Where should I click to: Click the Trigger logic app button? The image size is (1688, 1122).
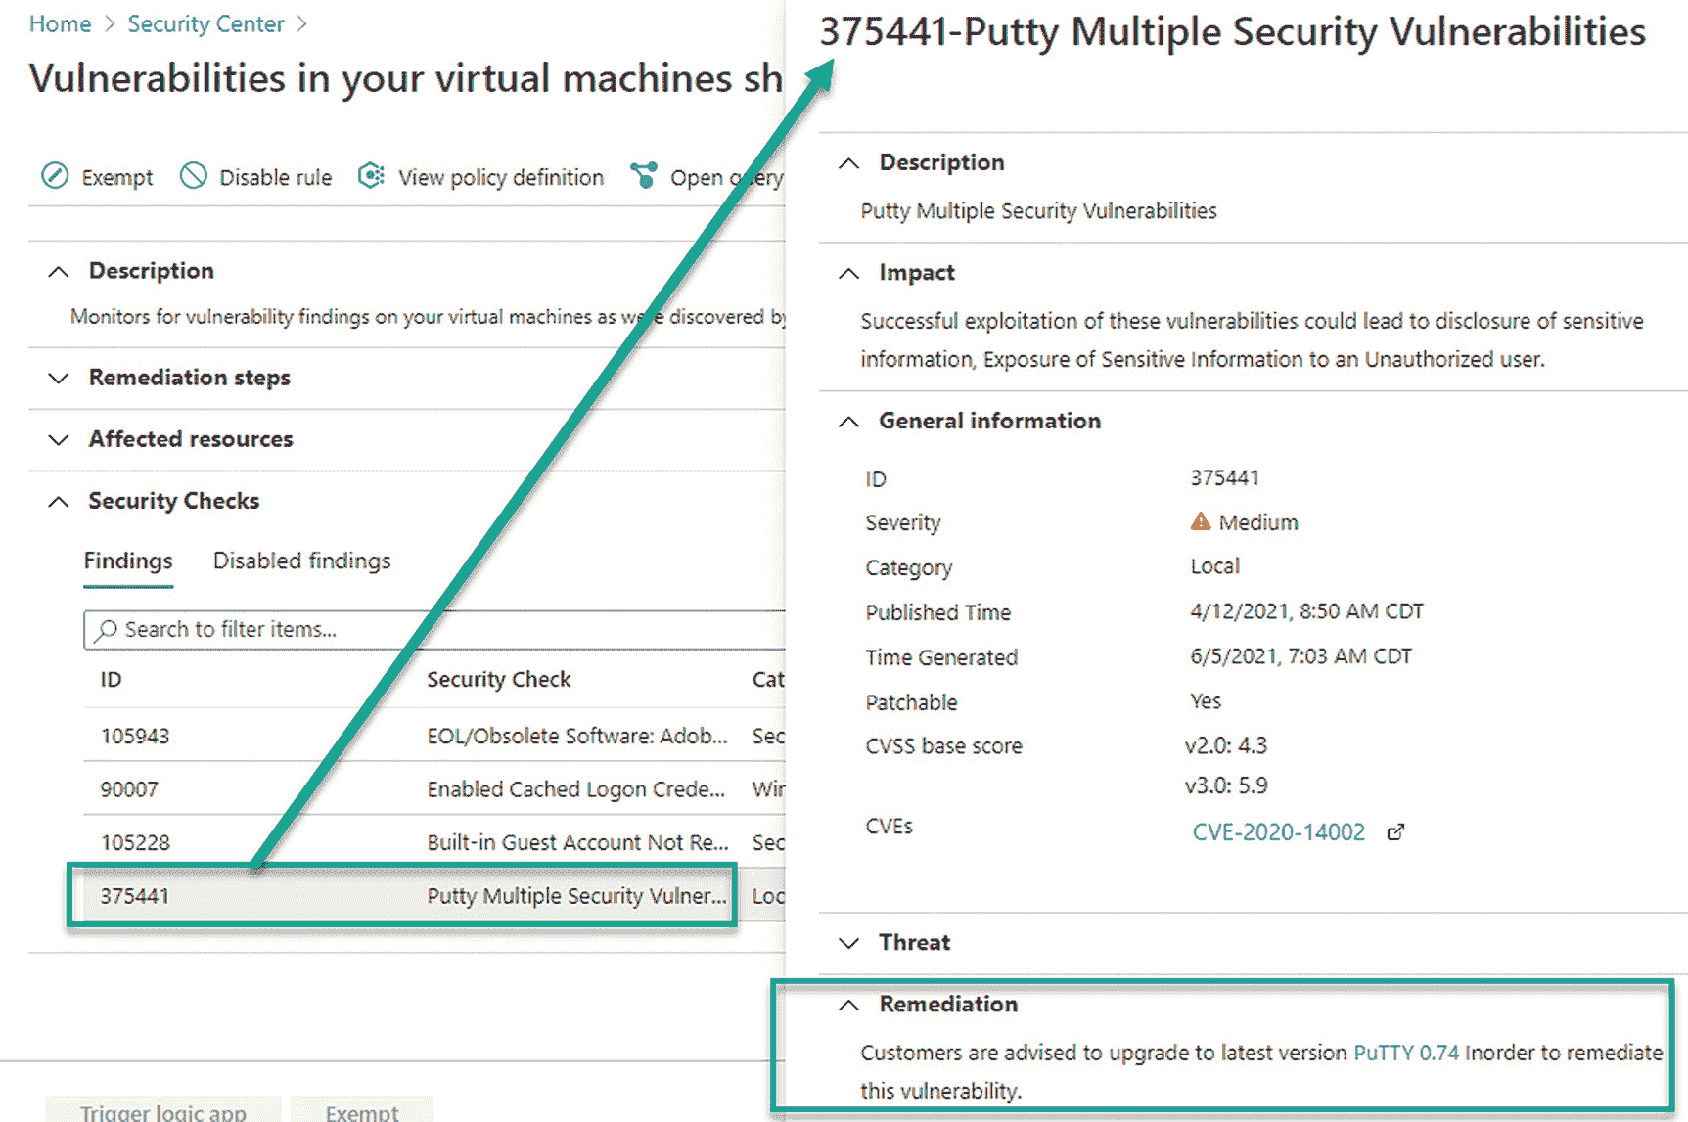point(163,1109)
